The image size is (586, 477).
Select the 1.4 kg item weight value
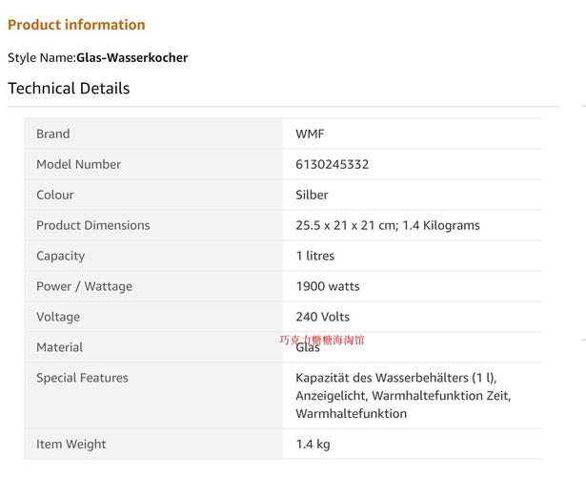click(313, 444)
